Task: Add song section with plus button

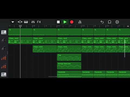Action: (x=128, y=26)
